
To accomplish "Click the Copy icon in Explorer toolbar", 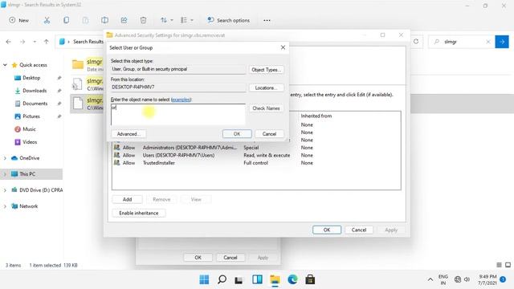I will (x=66, y=20).
